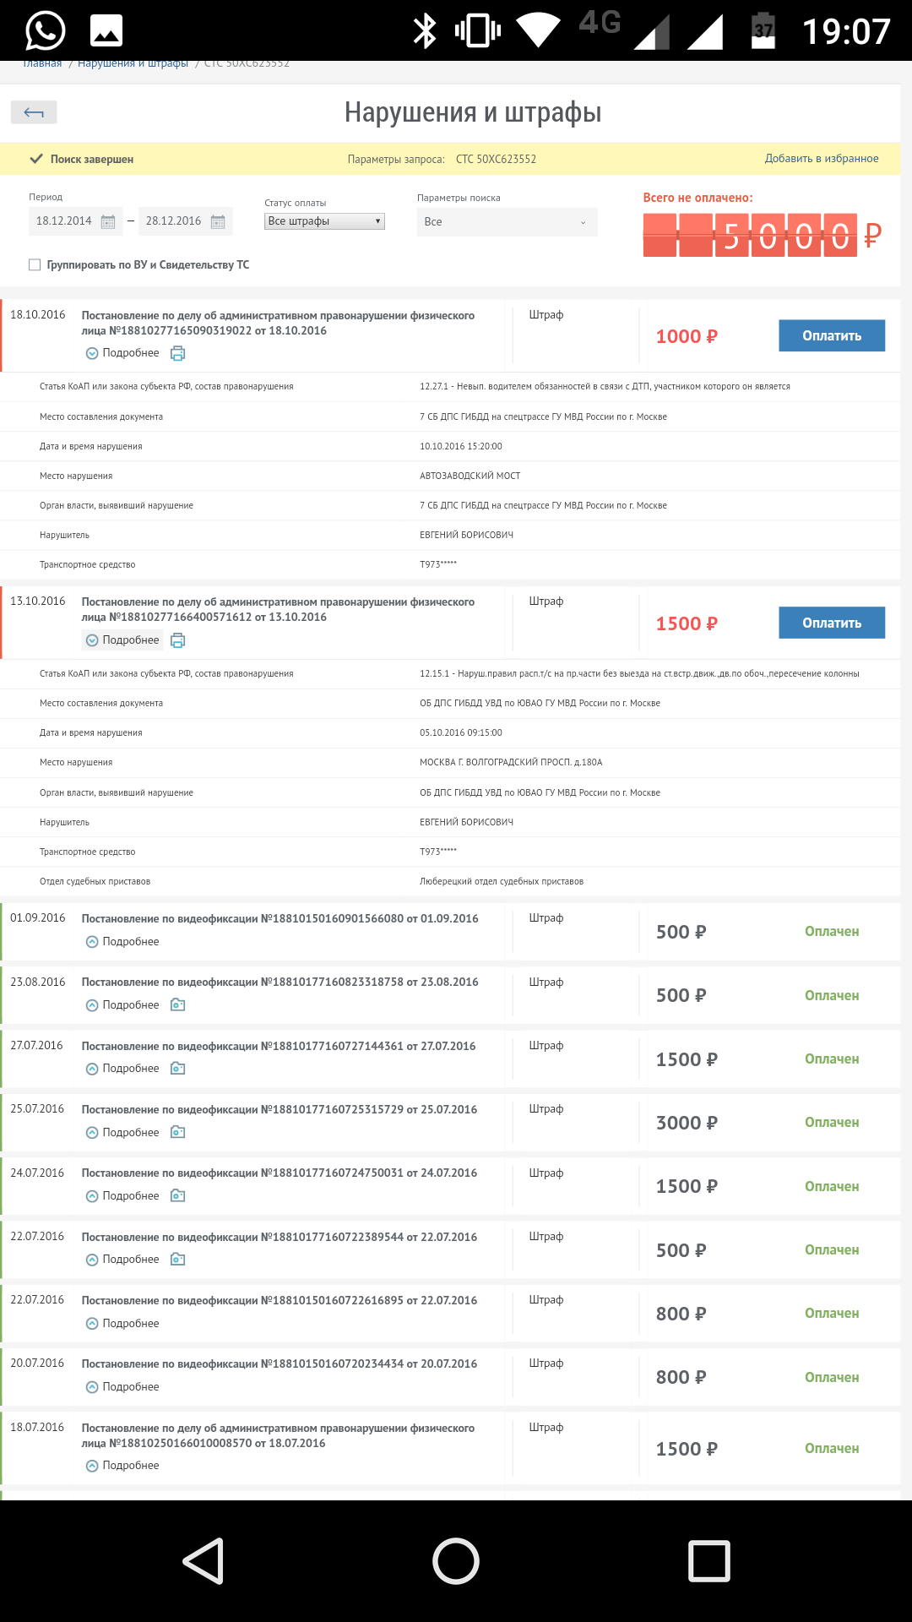Print the 13.10.2016 fine receipt
This screenshot has height=1622, width=912.
(x=177, y=640)
